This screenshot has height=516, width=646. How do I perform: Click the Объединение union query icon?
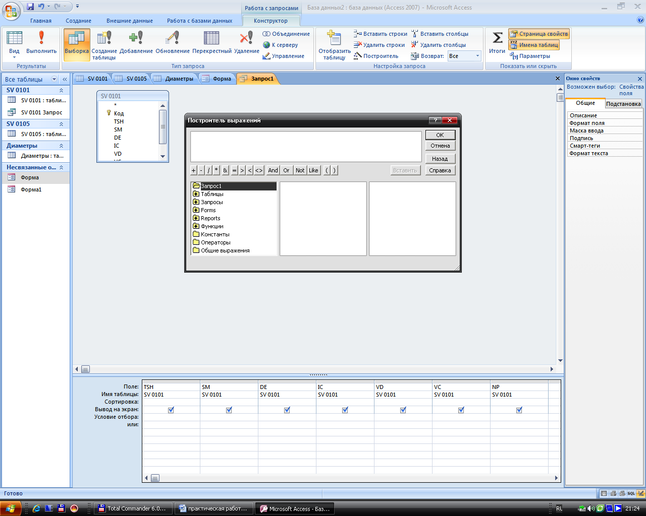point(266,34)
